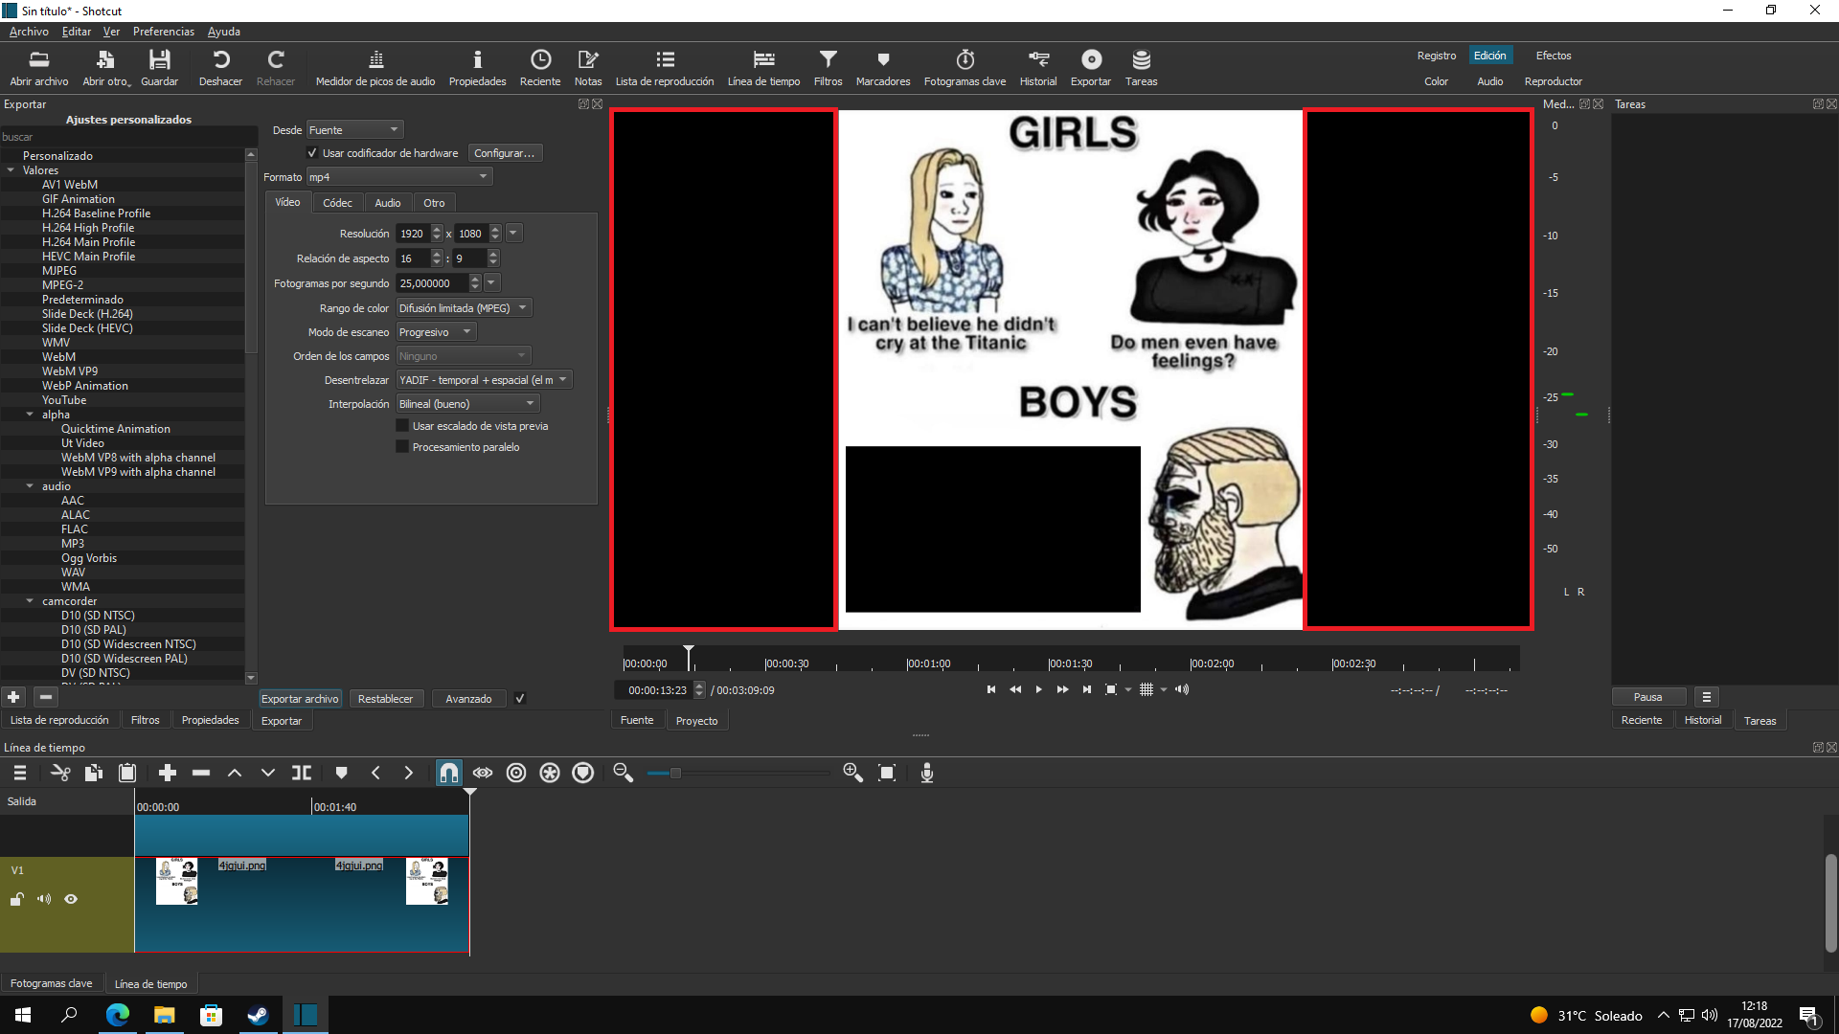Enable Procesamiento paralelo checkbox
1839x1034 pixels.
pyautogui.click(x=401, y=445)
